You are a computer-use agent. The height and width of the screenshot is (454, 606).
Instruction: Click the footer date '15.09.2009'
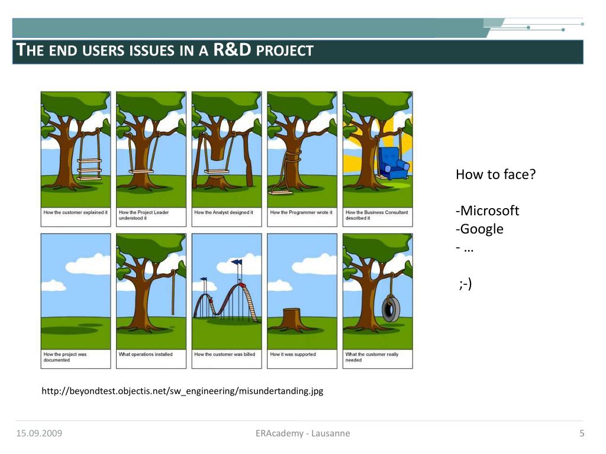click(x=39, y=433)
